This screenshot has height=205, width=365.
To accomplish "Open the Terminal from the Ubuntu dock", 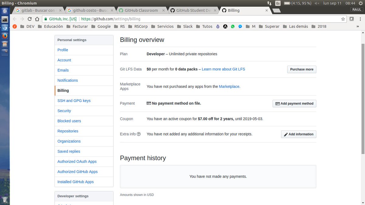I will click(5, 20).
